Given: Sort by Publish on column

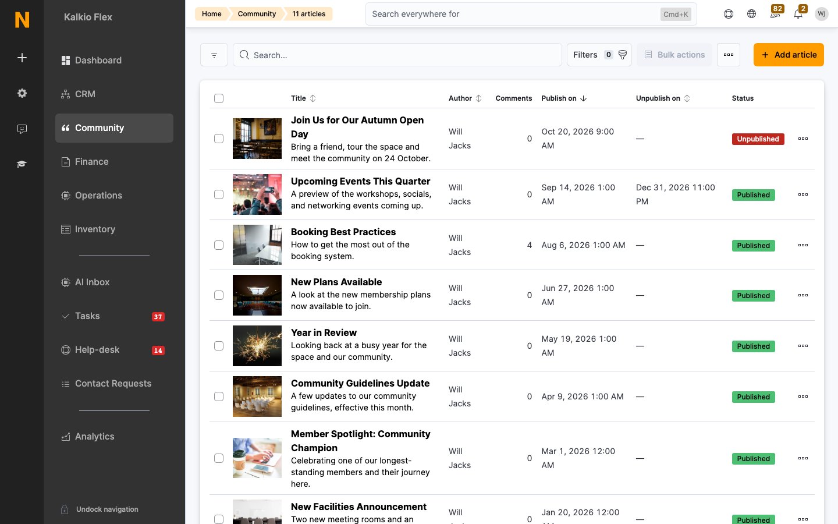Looking at the screenshot, I should point(564,98).
